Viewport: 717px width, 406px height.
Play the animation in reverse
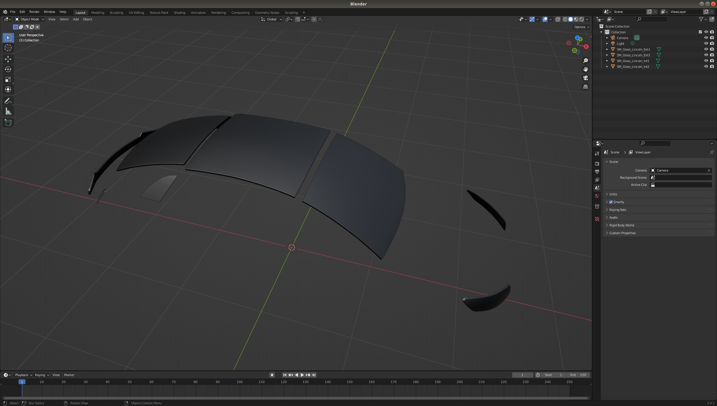click(297, 375)
